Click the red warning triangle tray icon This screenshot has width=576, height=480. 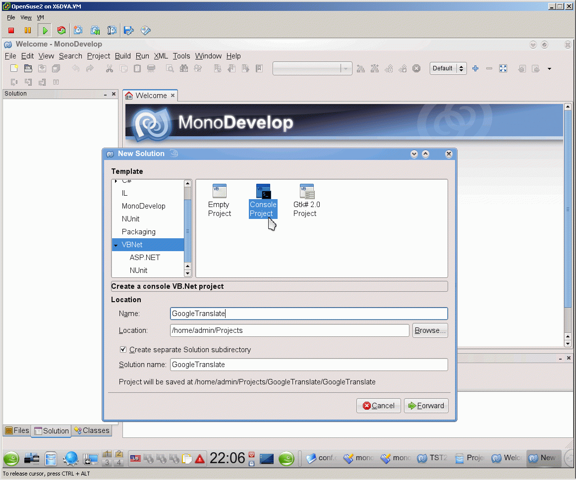coord(200,459)
